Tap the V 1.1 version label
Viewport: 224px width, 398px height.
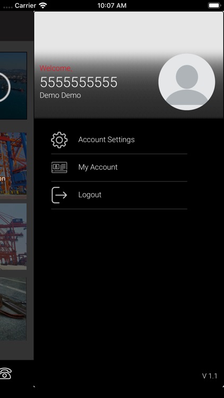coord(210,376)
